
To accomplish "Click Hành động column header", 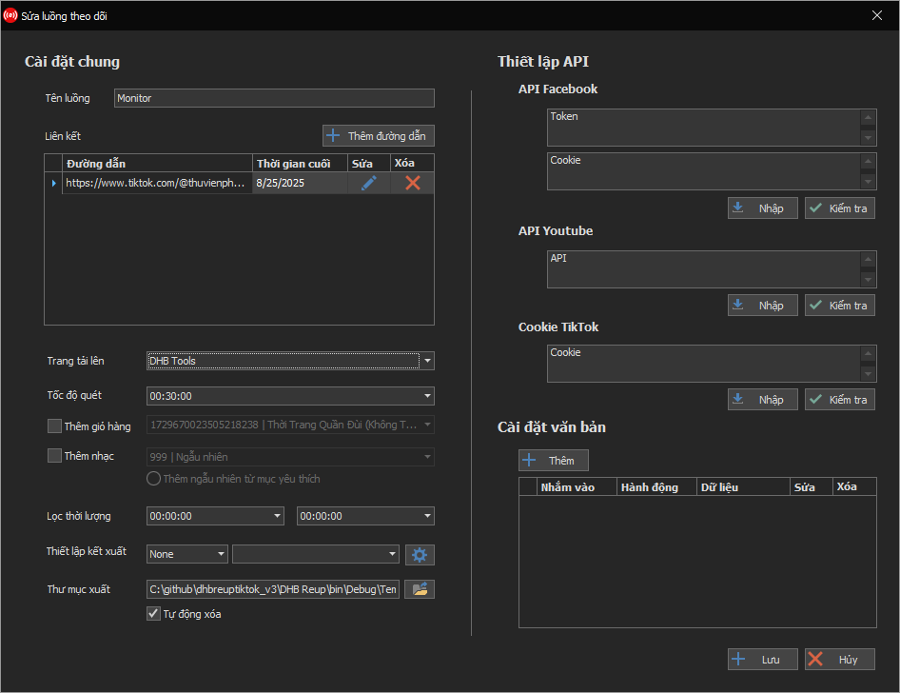I will (656, 486).
